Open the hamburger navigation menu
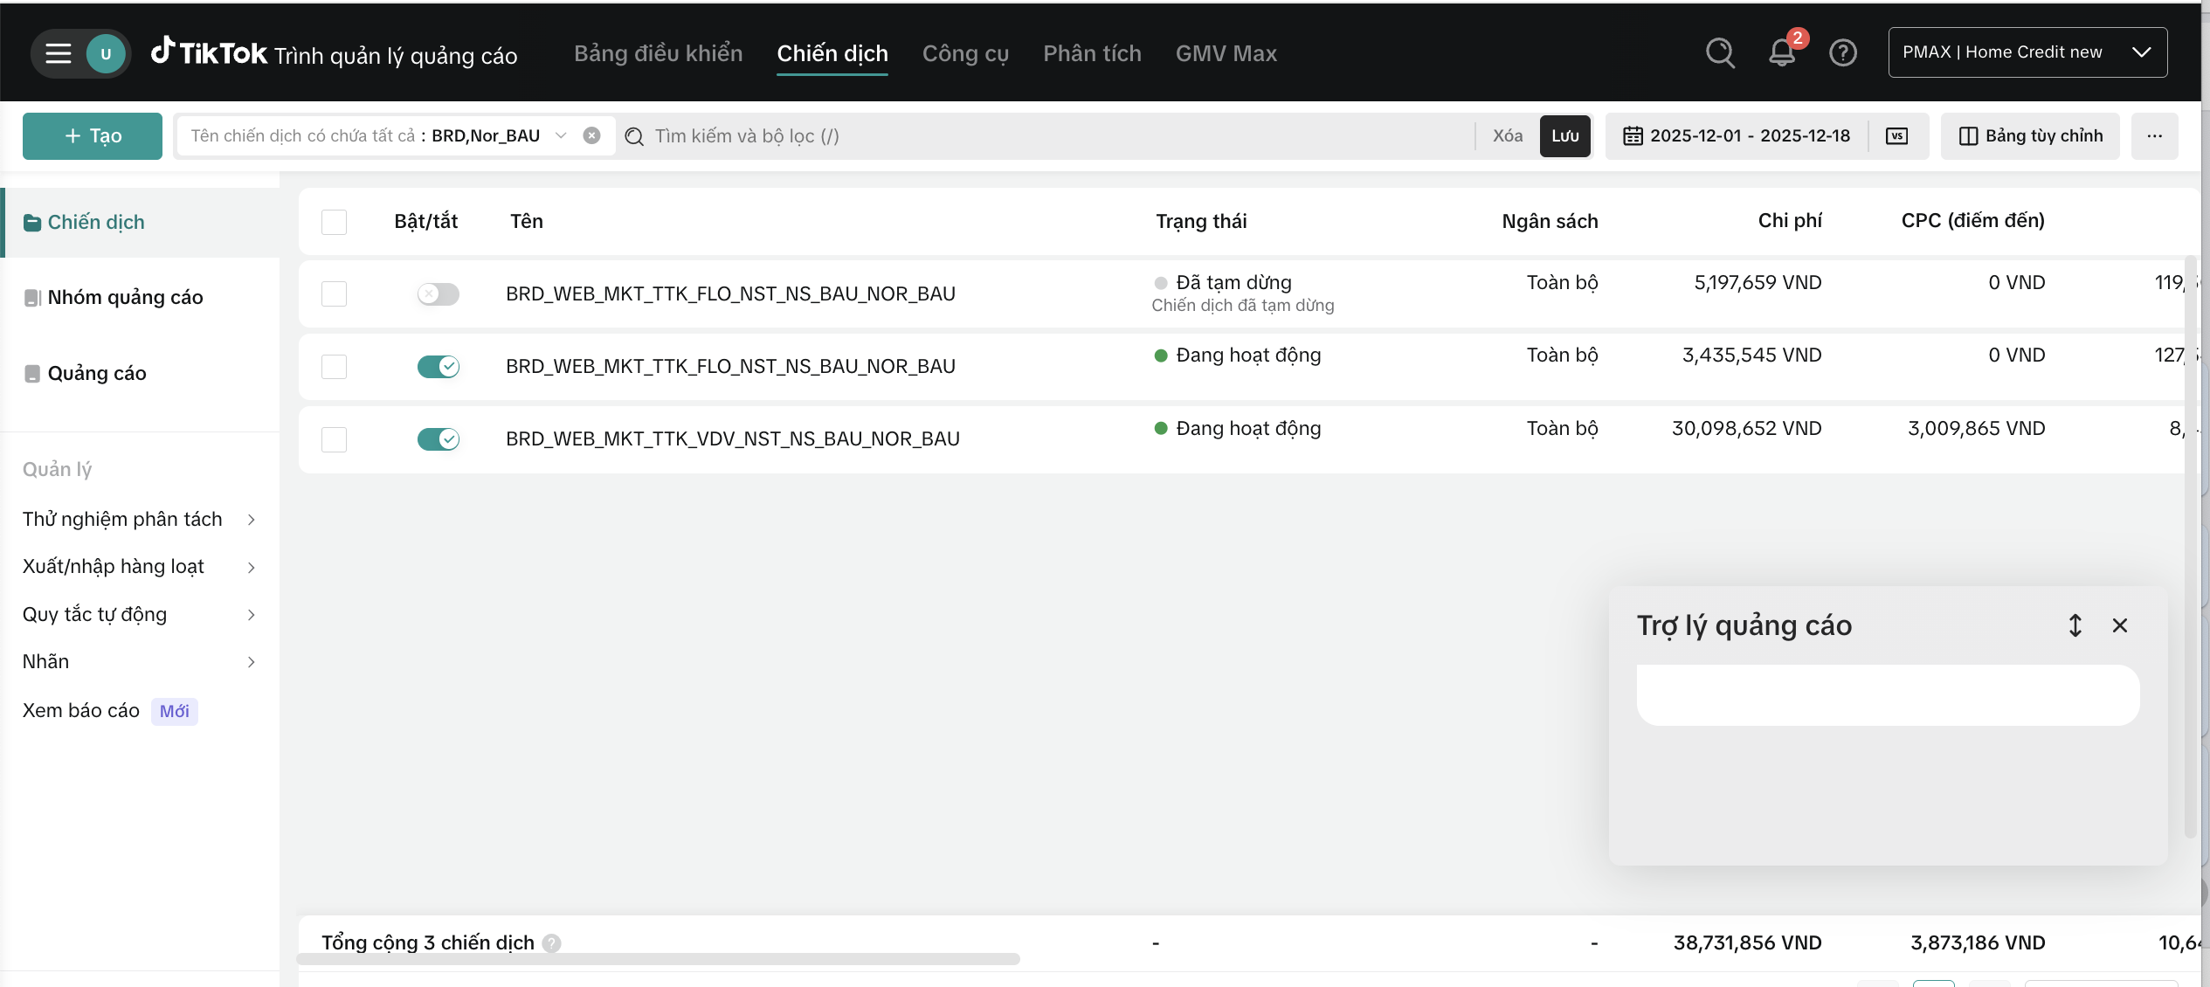The height and width of the screenshot is (987, 2210). point(58,53)
